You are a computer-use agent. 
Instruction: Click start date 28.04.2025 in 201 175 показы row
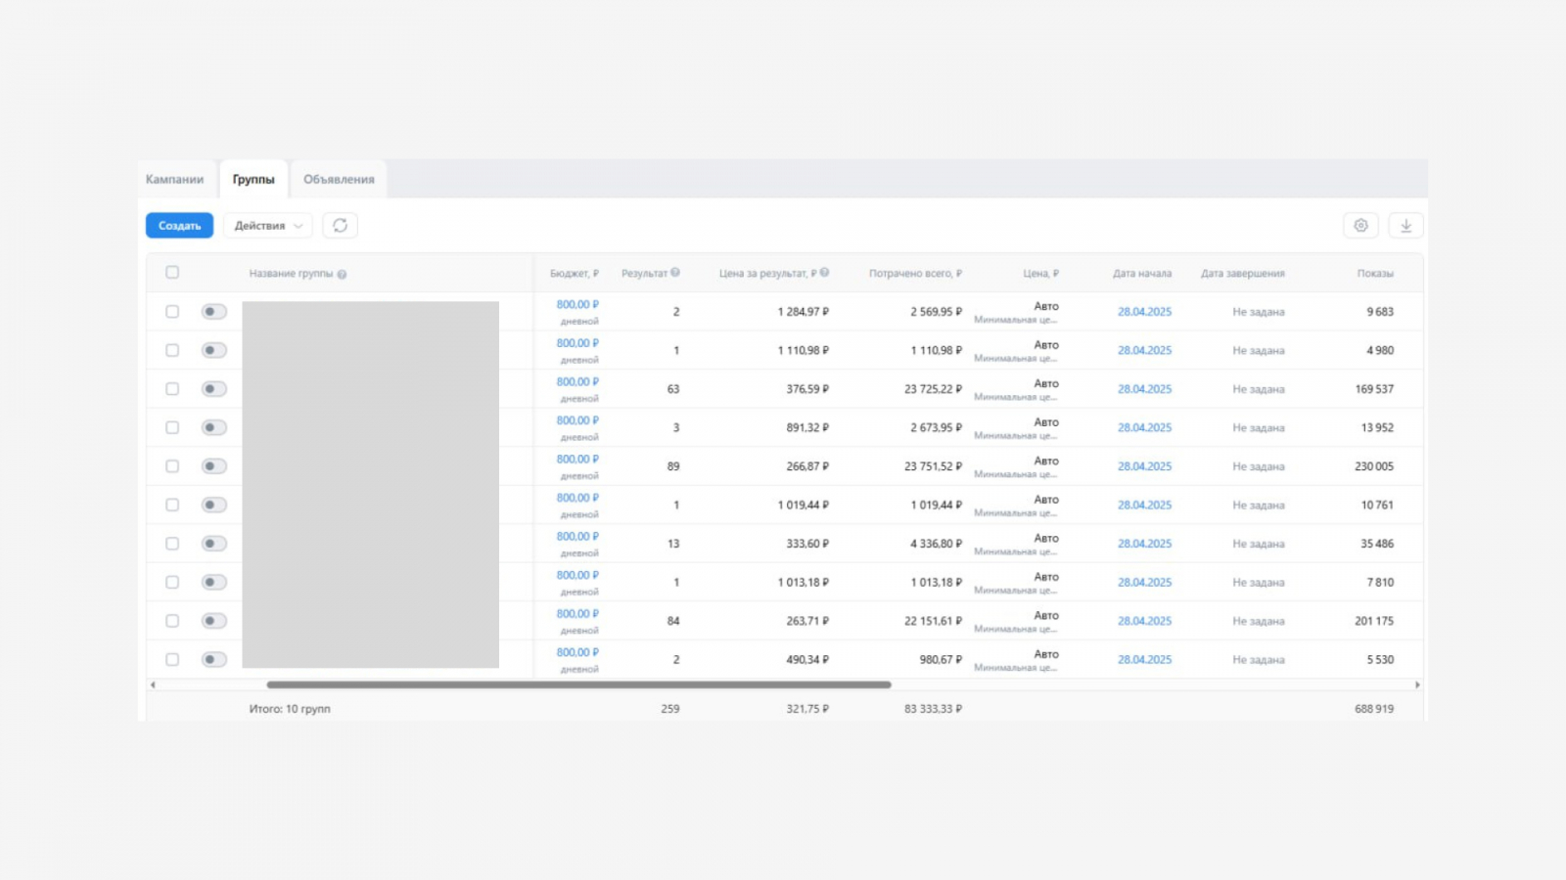pyautogui.click(x=1144, y=621)
